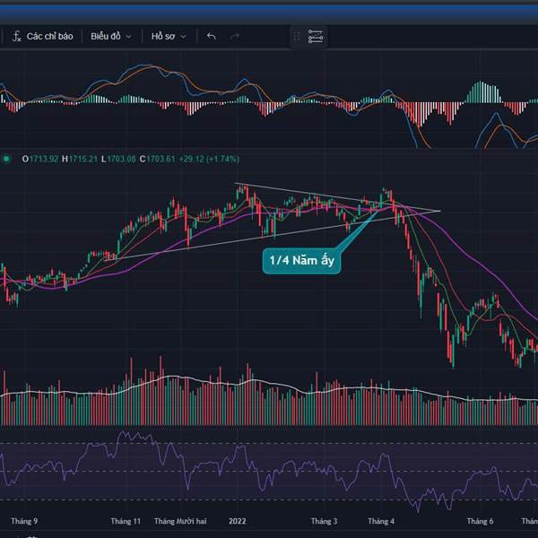Select the low price value L1703.08
The height and width of the screenshot is (538, 538).
[118, 160]
